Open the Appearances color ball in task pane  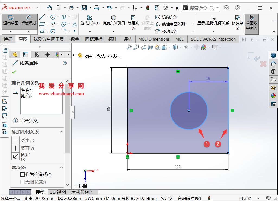coord(273,96)
